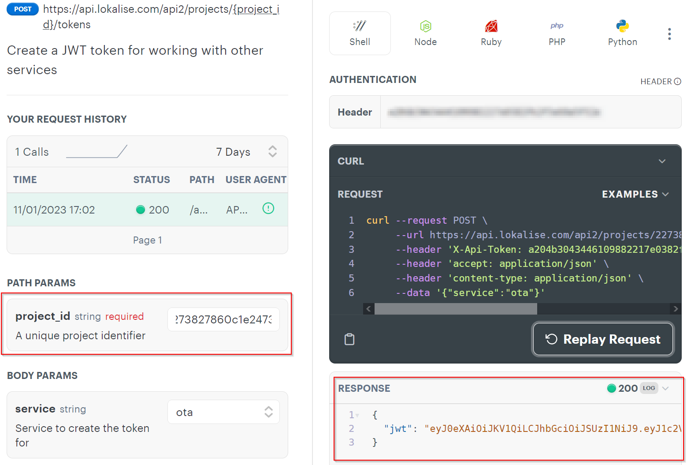Click the Page 1 pagination label

pyautogui.click(x=148, y=240)
